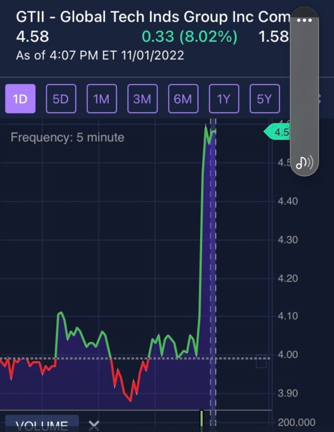Tap the 0.33 (8.02%) change value

tap(189, 36)
